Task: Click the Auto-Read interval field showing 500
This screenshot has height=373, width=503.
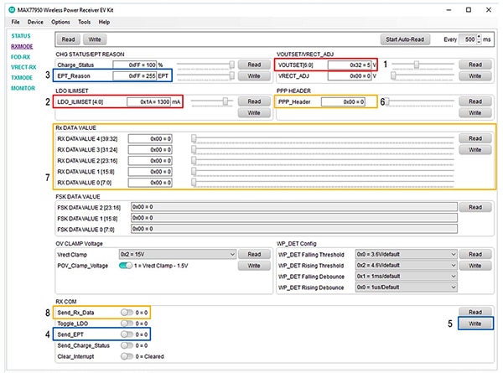Action: coord(470,39)
